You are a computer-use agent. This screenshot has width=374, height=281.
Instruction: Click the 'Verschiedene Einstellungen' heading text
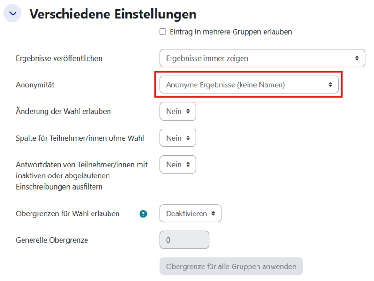coord(113,14)
